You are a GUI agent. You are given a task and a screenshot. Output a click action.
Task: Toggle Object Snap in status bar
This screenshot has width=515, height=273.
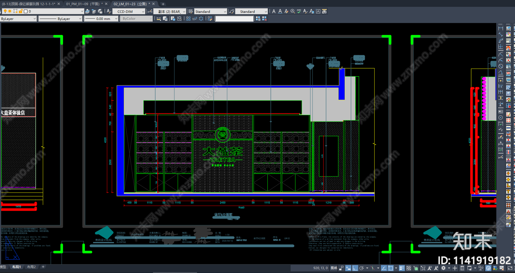pos(390,268)
